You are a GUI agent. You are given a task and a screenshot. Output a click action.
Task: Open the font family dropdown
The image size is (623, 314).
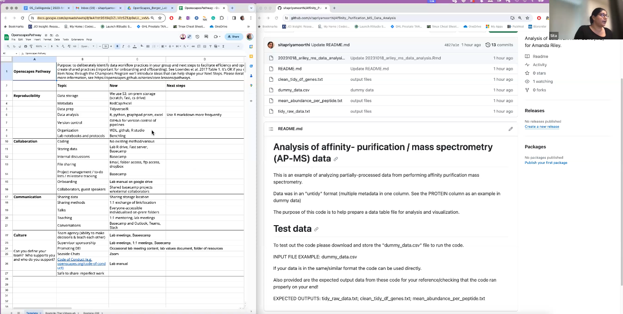click(x=86, y=47)
